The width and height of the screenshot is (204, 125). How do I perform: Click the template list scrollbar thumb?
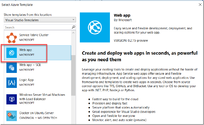point(73,75)
